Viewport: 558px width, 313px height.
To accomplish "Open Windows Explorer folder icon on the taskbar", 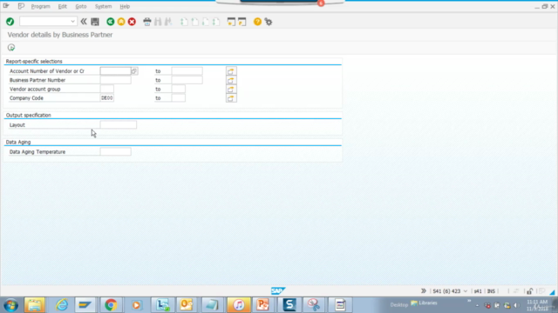I will (x=35, y=305).
